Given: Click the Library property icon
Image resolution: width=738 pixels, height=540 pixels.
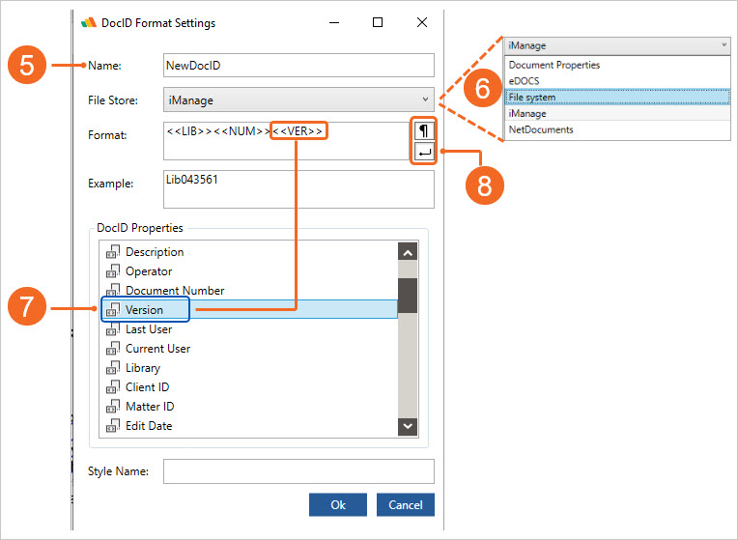Looking at the screenshot, I should (x=113, y=368).
